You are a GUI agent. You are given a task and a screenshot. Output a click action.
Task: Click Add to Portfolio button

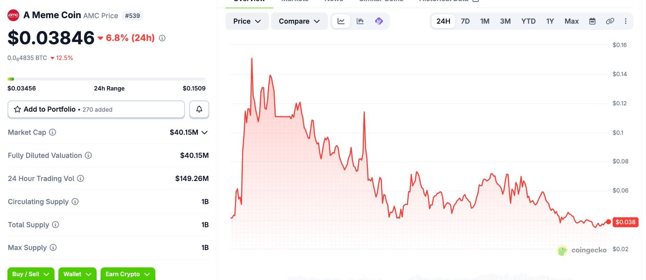[96, 109]
